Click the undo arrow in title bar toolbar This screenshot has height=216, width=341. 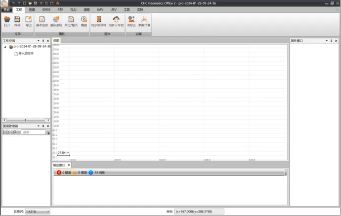pyautogui.click(x=13, y=3)
